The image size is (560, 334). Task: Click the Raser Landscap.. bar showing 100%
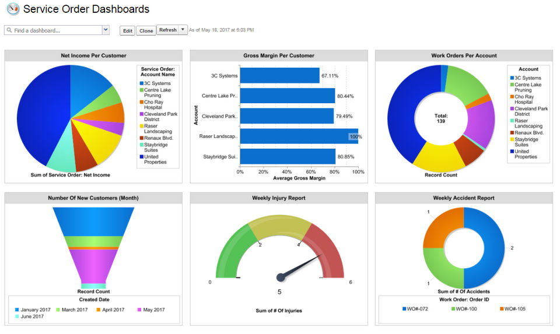point(299,136)
